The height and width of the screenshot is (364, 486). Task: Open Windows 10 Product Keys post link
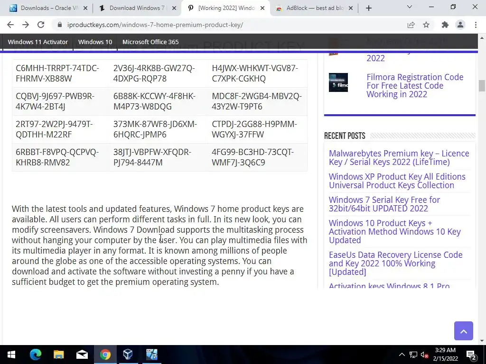394,231
